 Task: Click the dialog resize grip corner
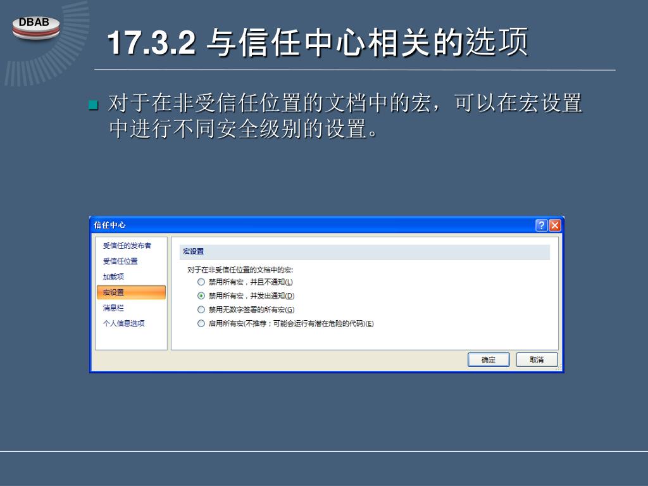[559, 368]
